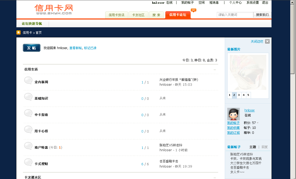Viewport: 296px width, 179px height.
Task: Click 退出 to log out
Action: (x=265, y=3)
